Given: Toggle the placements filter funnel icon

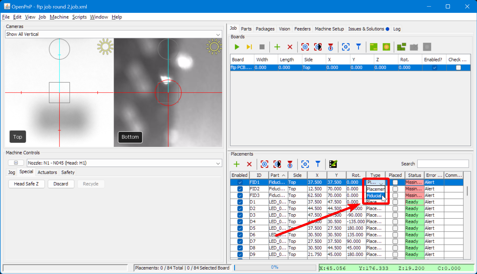Looking at the screenshot, I should click(x=317, y=164).
